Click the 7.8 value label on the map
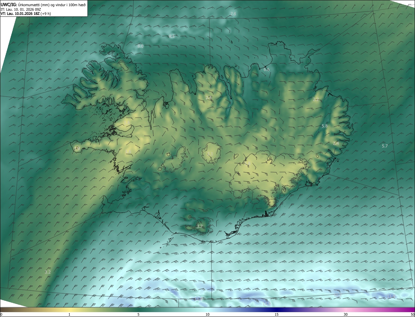Viewport: 415px width, 317px height. [233, 14]
